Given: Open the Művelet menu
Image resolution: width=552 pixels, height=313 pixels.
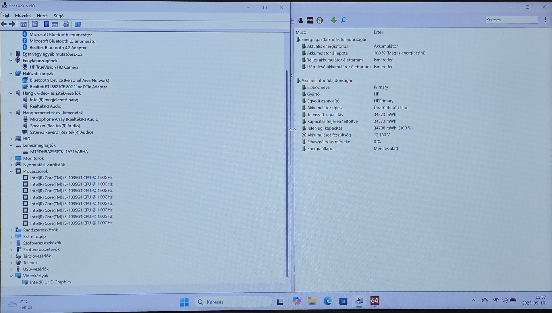Looking at the screenshot, I should click(x=23, y=15).
